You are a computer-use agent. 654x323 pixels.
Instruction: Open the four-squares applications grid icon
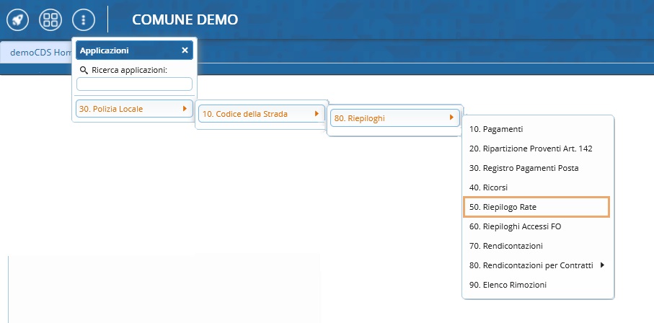[x=50, y=19]
